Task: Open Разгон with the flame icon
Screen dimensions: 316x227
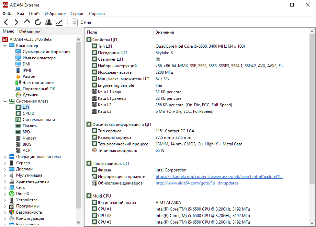Action: [18, 76]
